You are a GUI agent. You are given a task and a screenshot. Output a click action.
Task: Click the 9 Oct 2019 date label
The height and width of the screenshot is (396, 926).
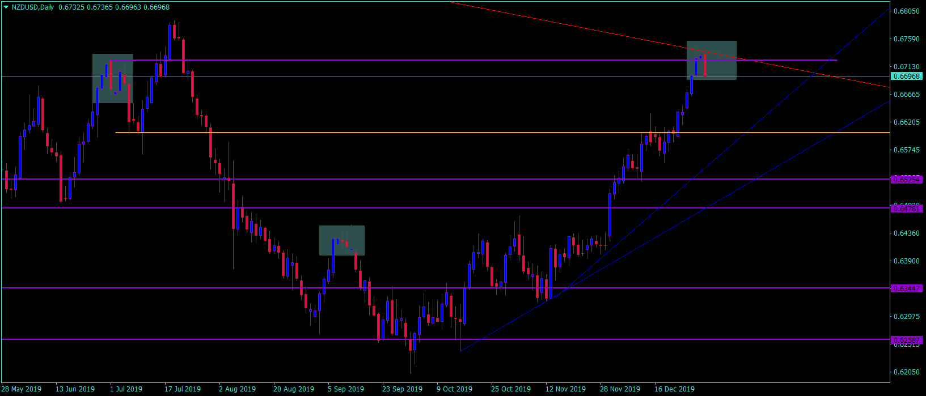click(x=454, y=389)
